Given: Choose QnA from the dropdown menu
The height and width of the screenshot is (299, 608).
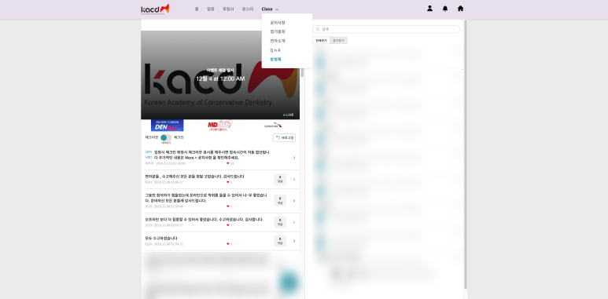Looking at the screenshot, I should pos(275,50).
